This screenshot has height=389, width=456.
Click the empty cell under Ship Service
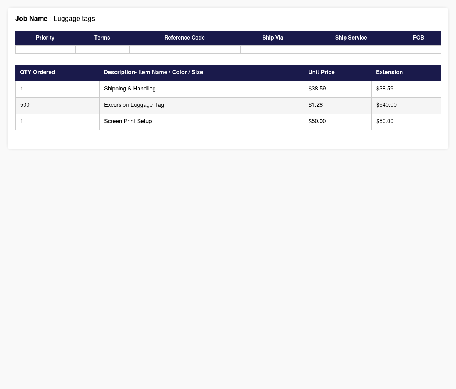[x=351, y=49]
